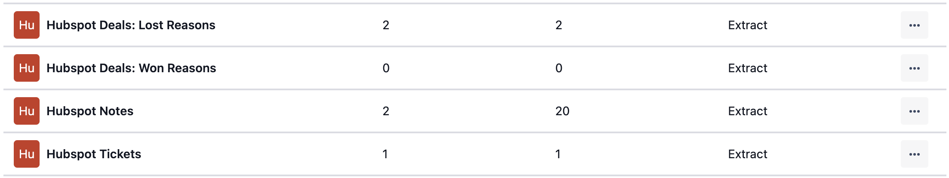Click the first 1 in Hubspot Tickets row
The height and width of the screenshot is (178, 949).
(385, 154)
